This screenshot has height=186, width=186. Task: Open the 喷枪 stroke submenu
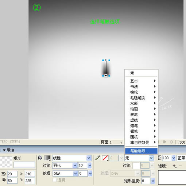tap(141, 92)
